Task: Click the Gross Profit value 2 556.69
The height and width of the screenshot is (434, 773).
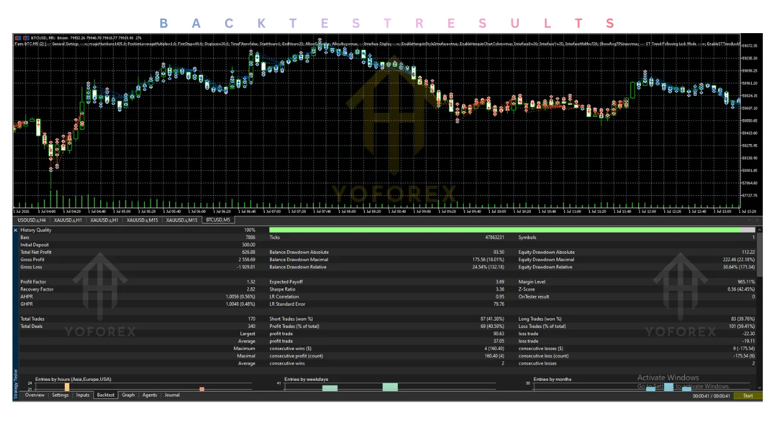Action: (x=246, y=260)
